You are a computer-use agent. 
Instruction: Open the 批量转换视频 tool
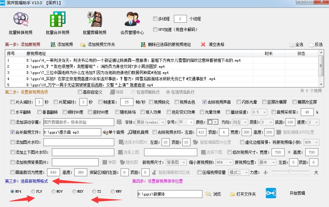[20, 22]
